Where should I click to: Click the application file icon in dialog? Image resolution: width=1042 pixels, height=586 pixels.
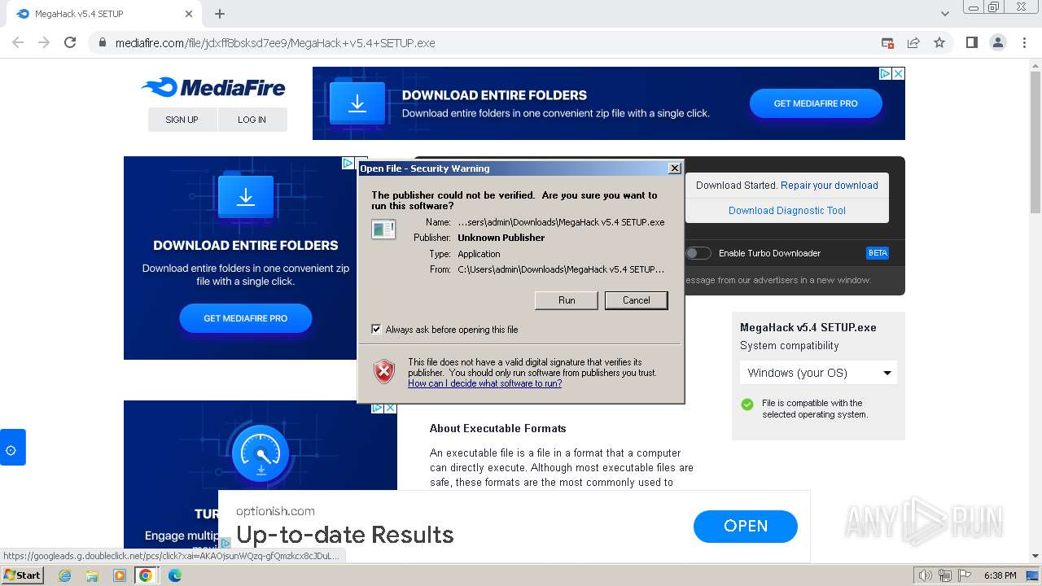pos(383,230)
